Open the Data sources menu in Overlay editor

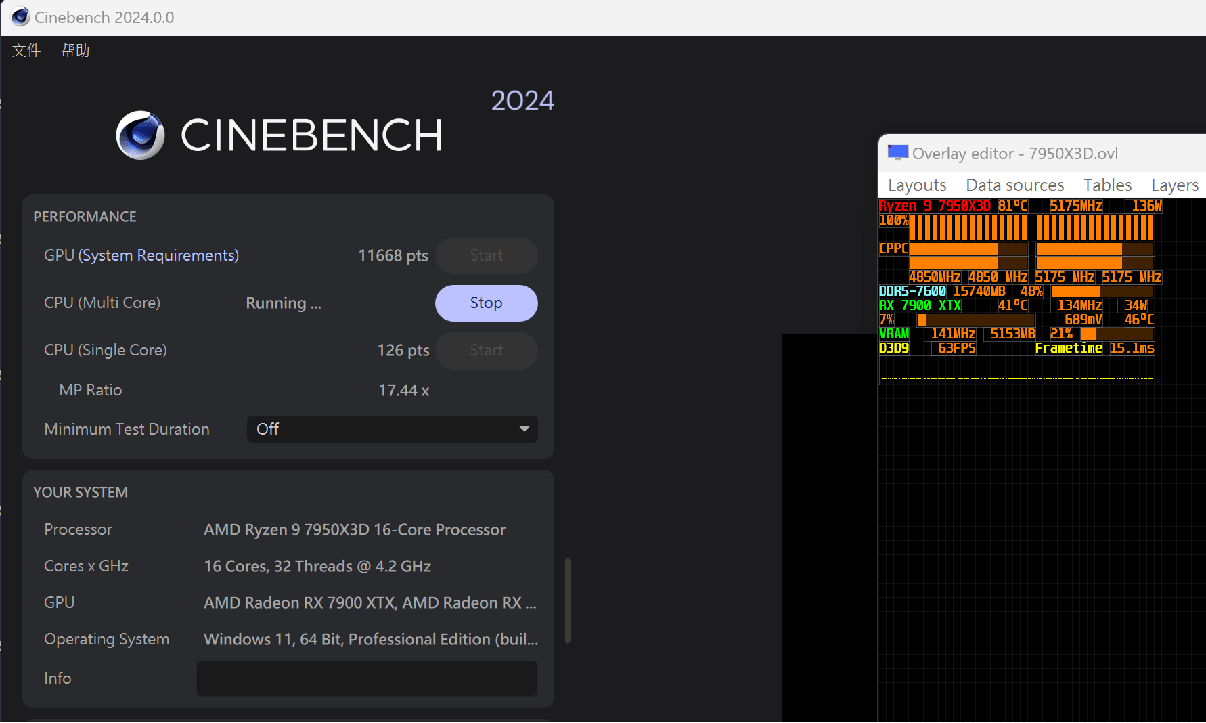(1014, 185)
